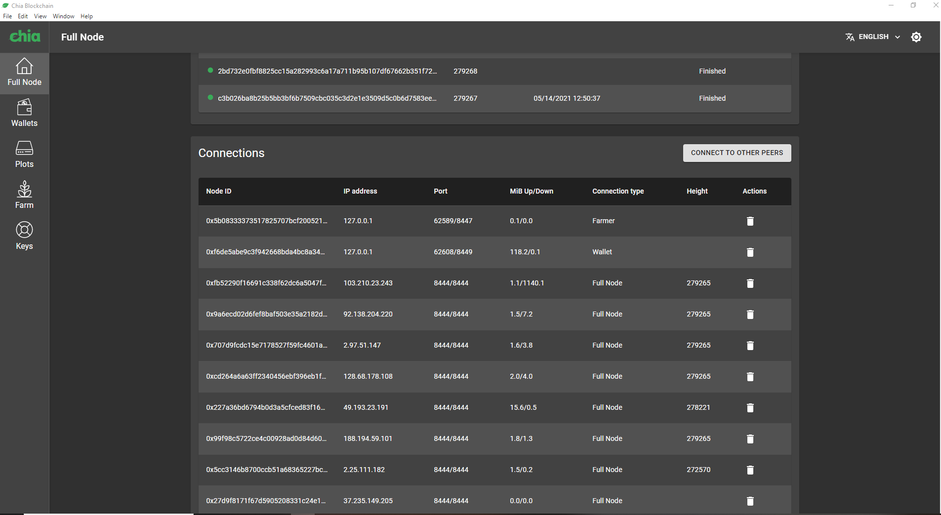941x515 pixels.
Task: Click the Node ID column header
Action: pyautogui.click(x=219, y=191)
